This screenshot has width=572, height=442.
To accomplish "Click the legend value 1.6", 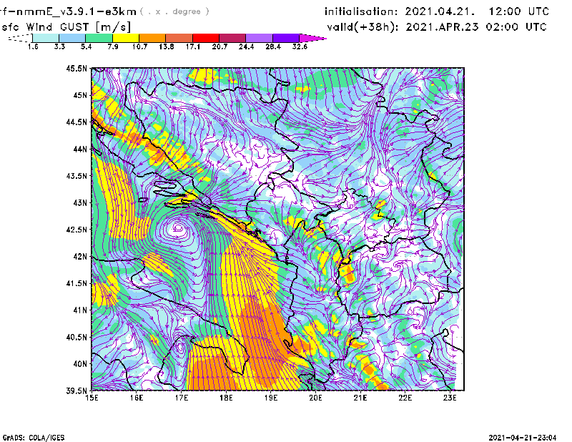I will pos(33,46).
